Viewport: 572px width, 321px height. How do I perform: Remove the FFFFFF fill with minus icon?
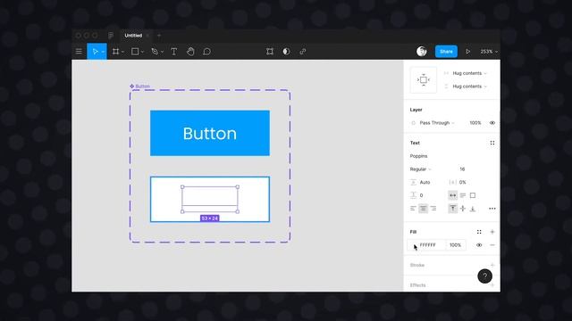click(492, 245)
